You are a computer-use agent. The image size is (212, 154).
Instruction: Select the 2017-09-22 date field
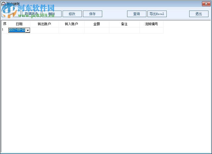click(17, 30)
